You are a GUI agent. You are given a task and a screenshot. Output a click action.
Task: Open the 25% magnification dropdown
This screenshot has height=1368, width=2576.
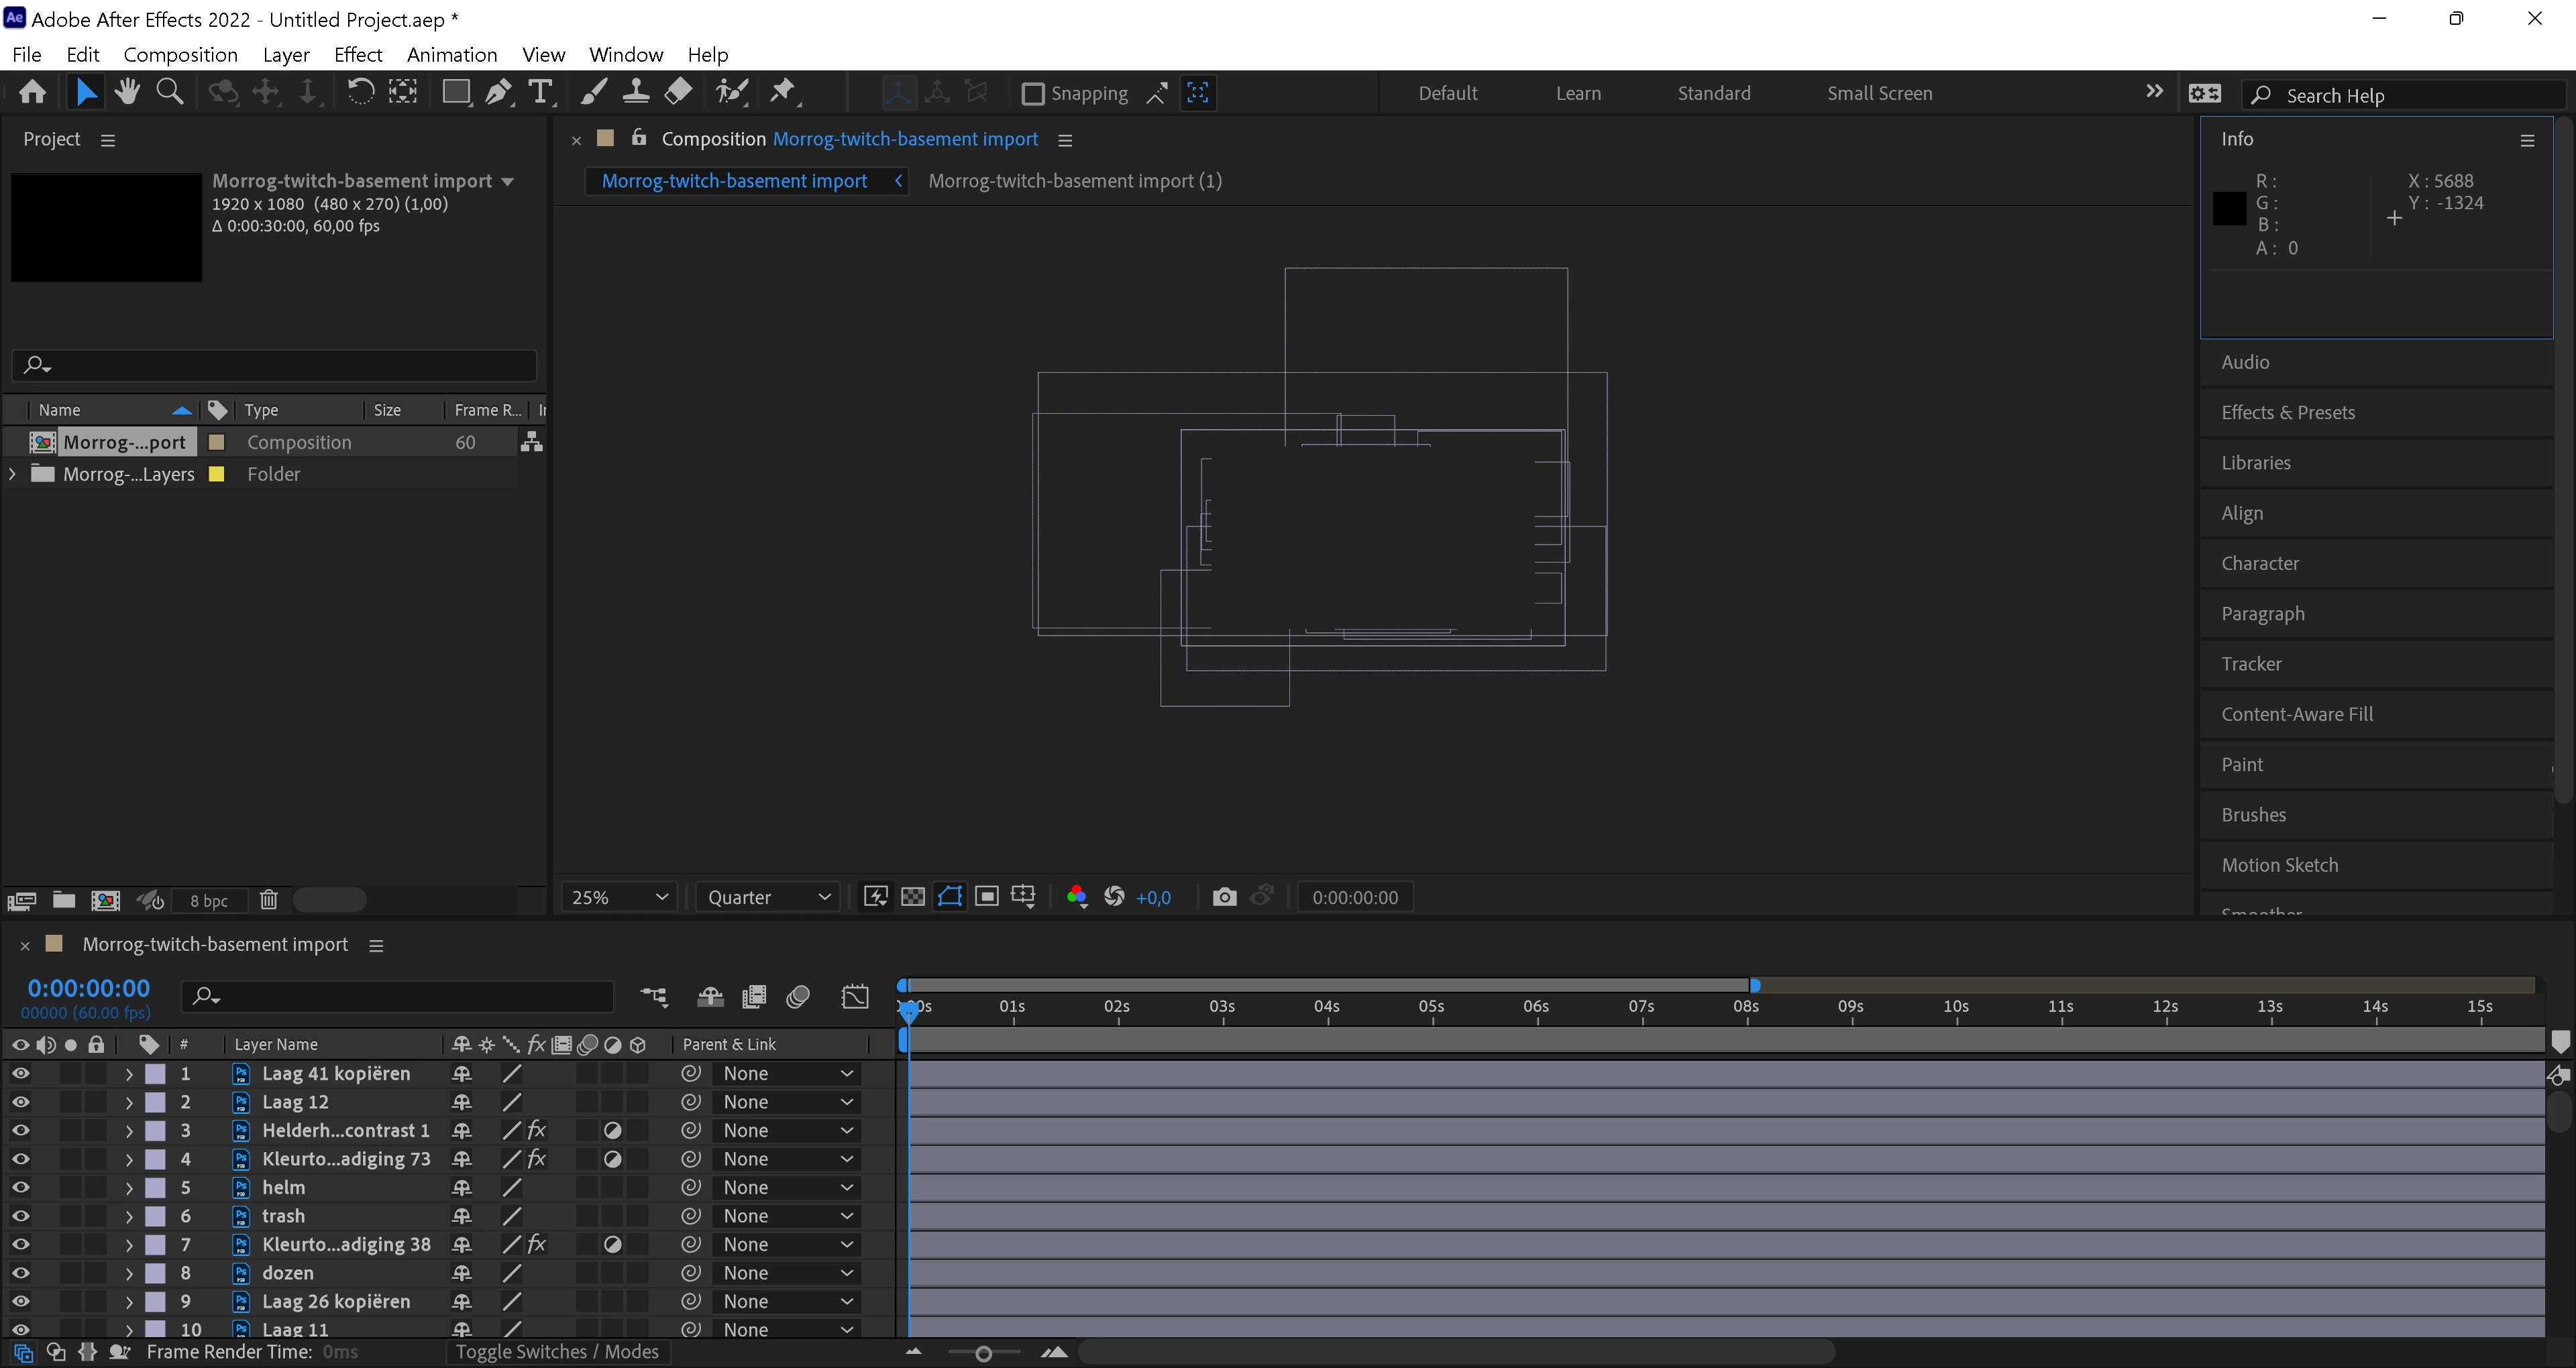pyautogui.click(x=618, y=897)
